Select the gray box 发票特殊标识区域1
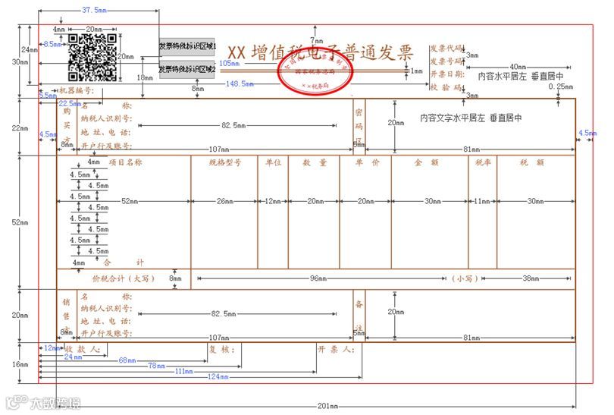Screen dimensions: 614x415 [186, 46]
